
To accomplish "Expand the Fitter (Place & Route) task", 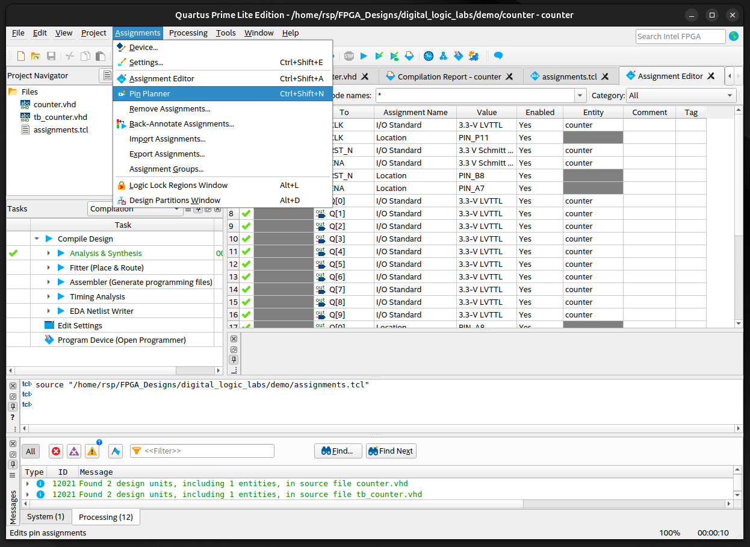I will pyautogui.click(x=48, y=267).
